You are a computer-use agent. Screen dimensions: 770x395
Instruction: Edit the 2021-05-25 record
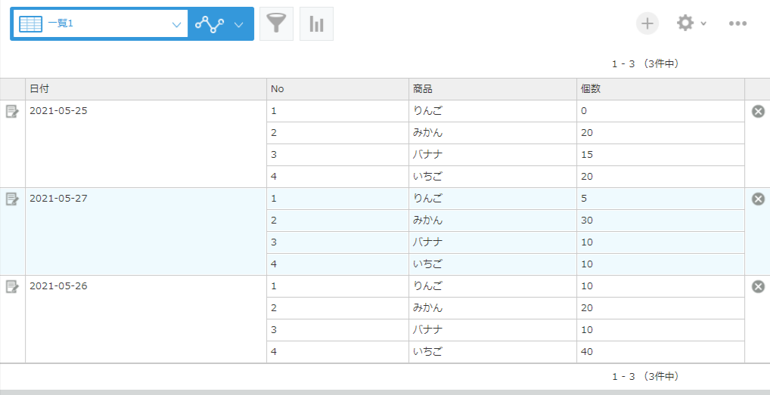coord(12,112)
